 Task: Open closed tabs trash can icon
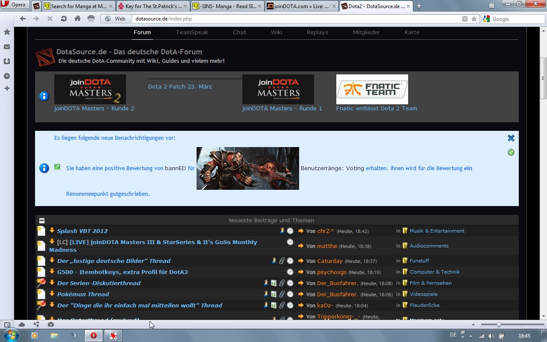coord(492,6)
